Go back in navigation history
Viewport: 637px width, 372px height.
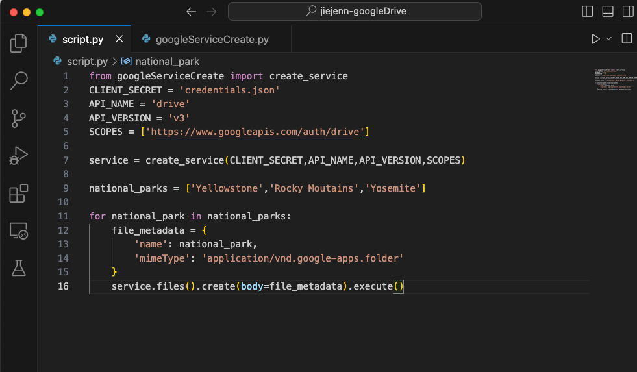coord(191,12)
